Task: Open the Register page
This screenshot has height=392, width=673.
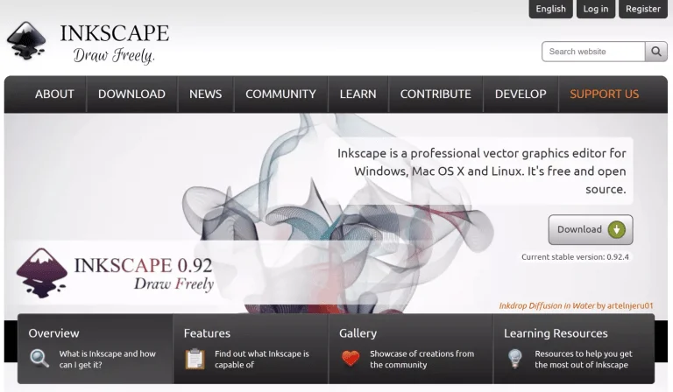Action: 642,9
